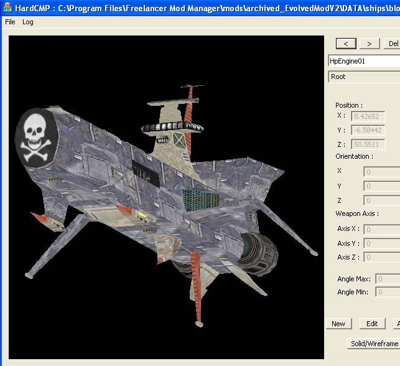
Task: Click the HardCMP application icon in title bar
Action: pyautogui.click(x=7, y=6)
